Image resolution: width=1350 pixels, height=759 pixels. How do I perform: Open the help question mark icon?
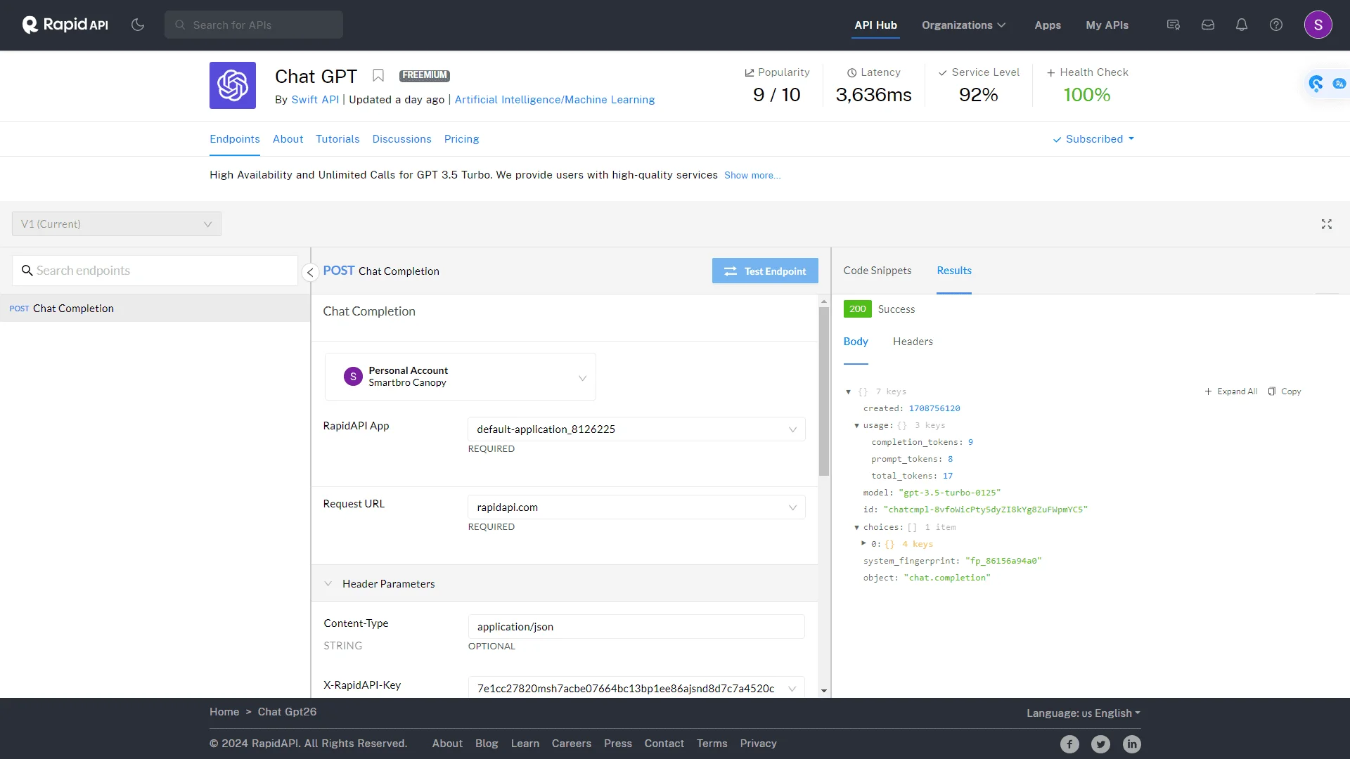pos(1276,25)
